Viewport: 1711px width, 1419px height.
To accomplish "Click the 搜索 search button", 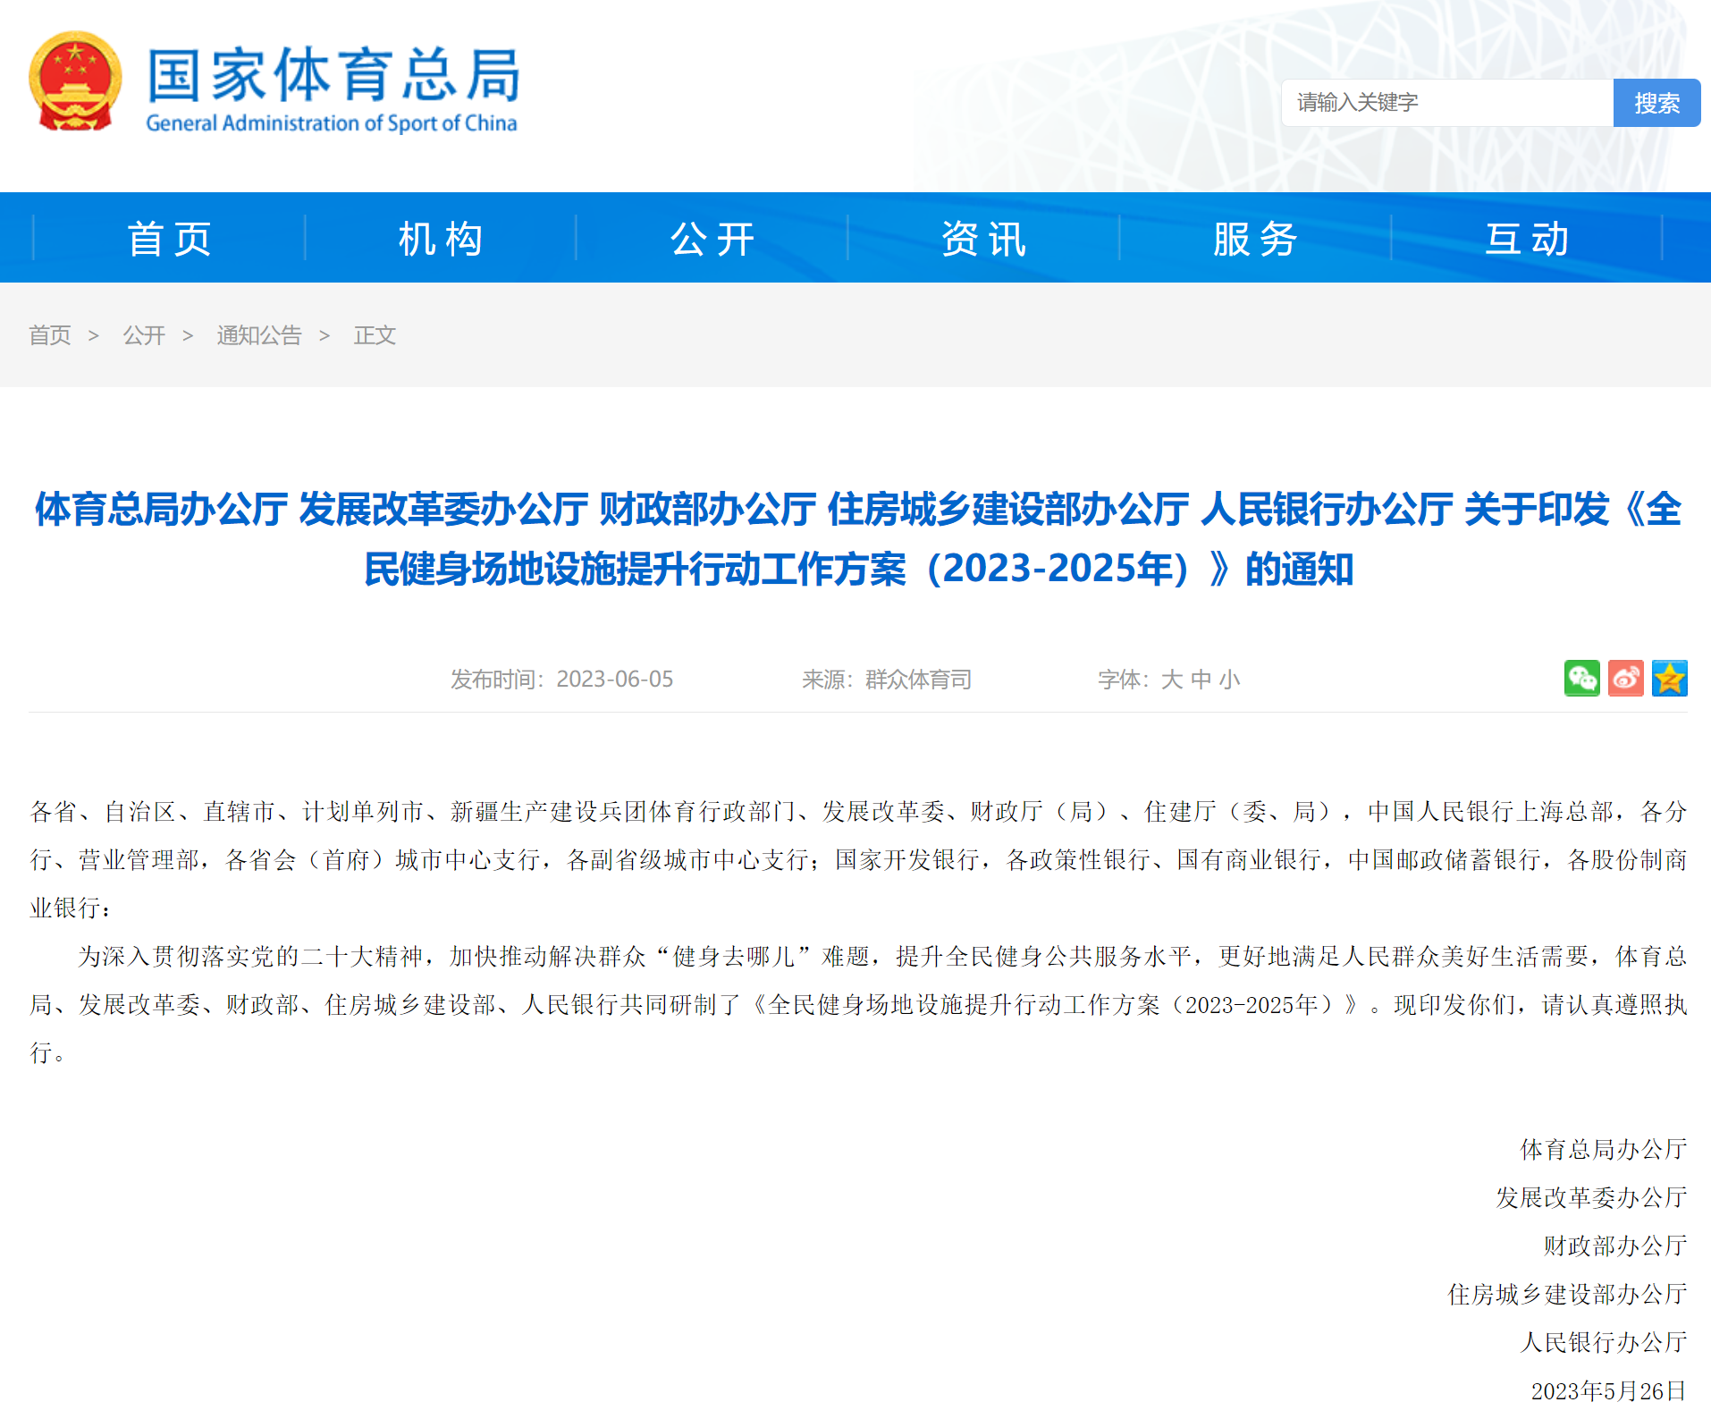I will [1656, 103].
